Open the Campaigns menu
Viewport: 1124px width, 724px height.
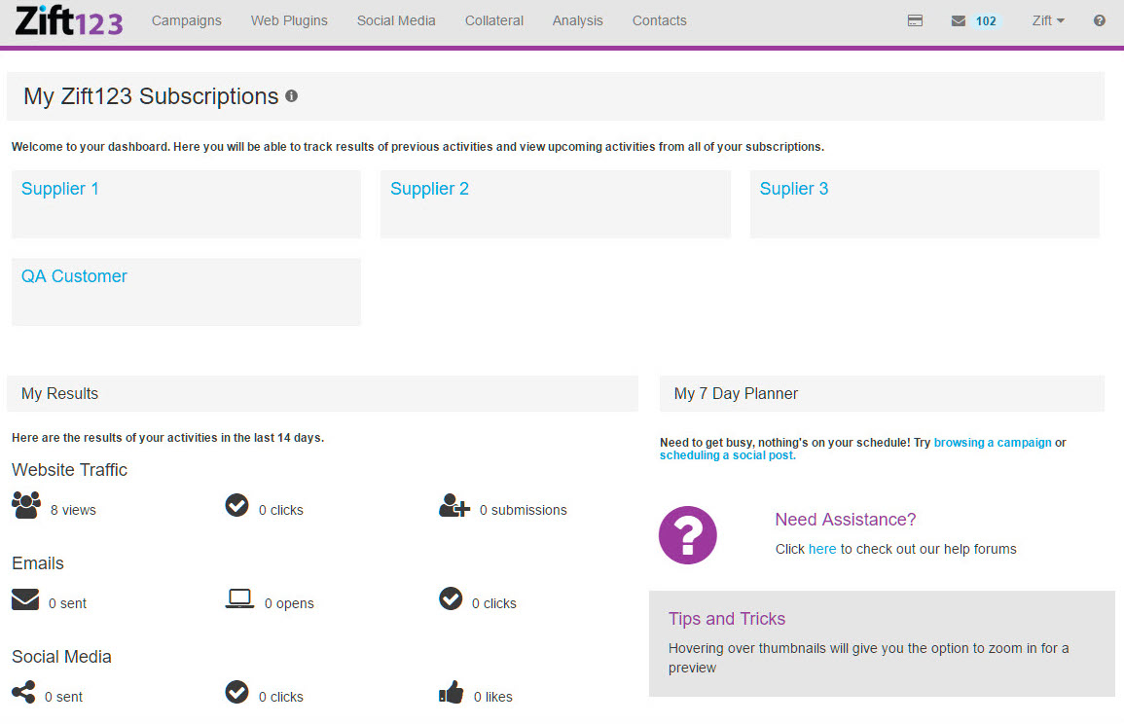[x=187, y=20]
